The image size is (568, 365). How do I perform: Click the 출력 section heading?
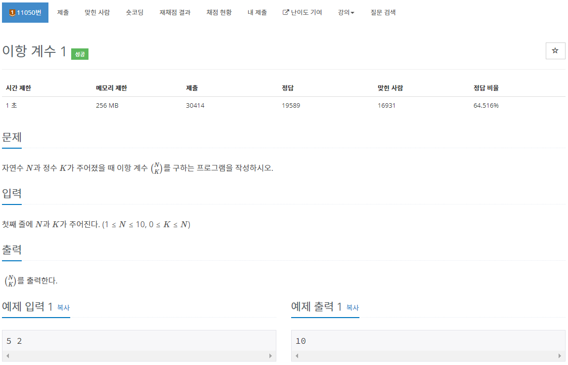pos(12,249)
